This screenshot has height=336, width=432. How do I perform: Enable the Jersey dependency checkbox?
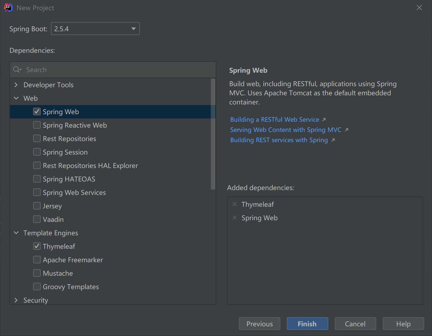click(37, 206)
